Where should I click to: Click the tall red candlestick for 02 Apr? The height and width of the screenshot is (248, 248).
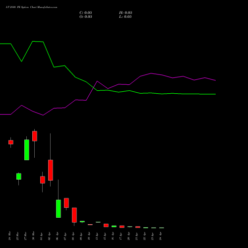pyautogui.click(x=51, y=170)
